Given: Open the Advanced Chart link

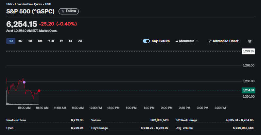Looking at the screenshot, I should (223, 41).
